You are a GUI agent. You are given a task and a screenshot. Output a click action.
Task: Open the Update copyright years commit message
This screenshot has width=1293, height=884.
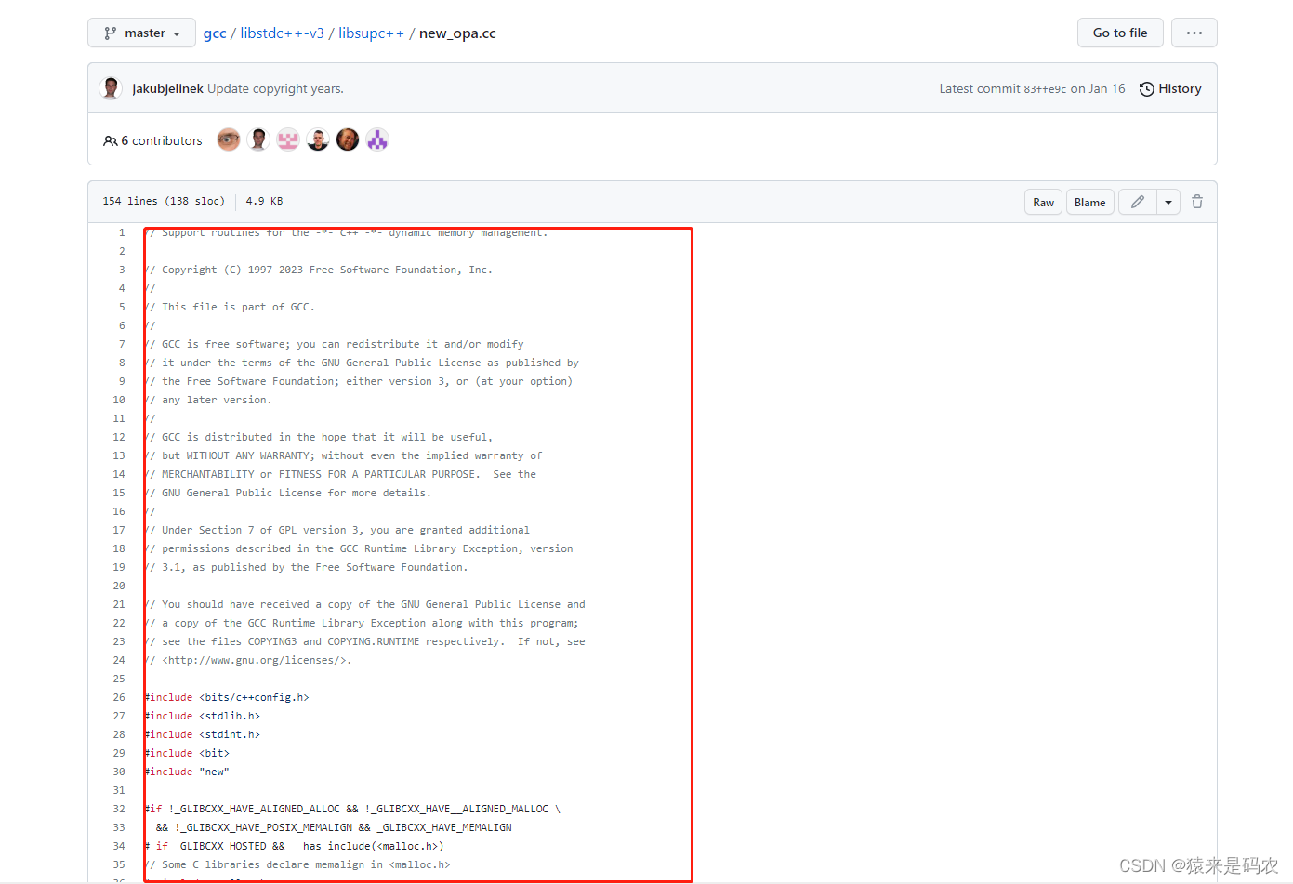coord(275,89)
